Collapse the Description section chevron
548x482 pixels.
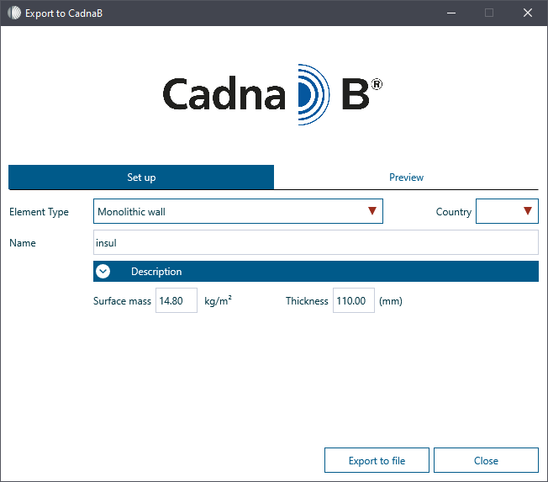[103, 272]
